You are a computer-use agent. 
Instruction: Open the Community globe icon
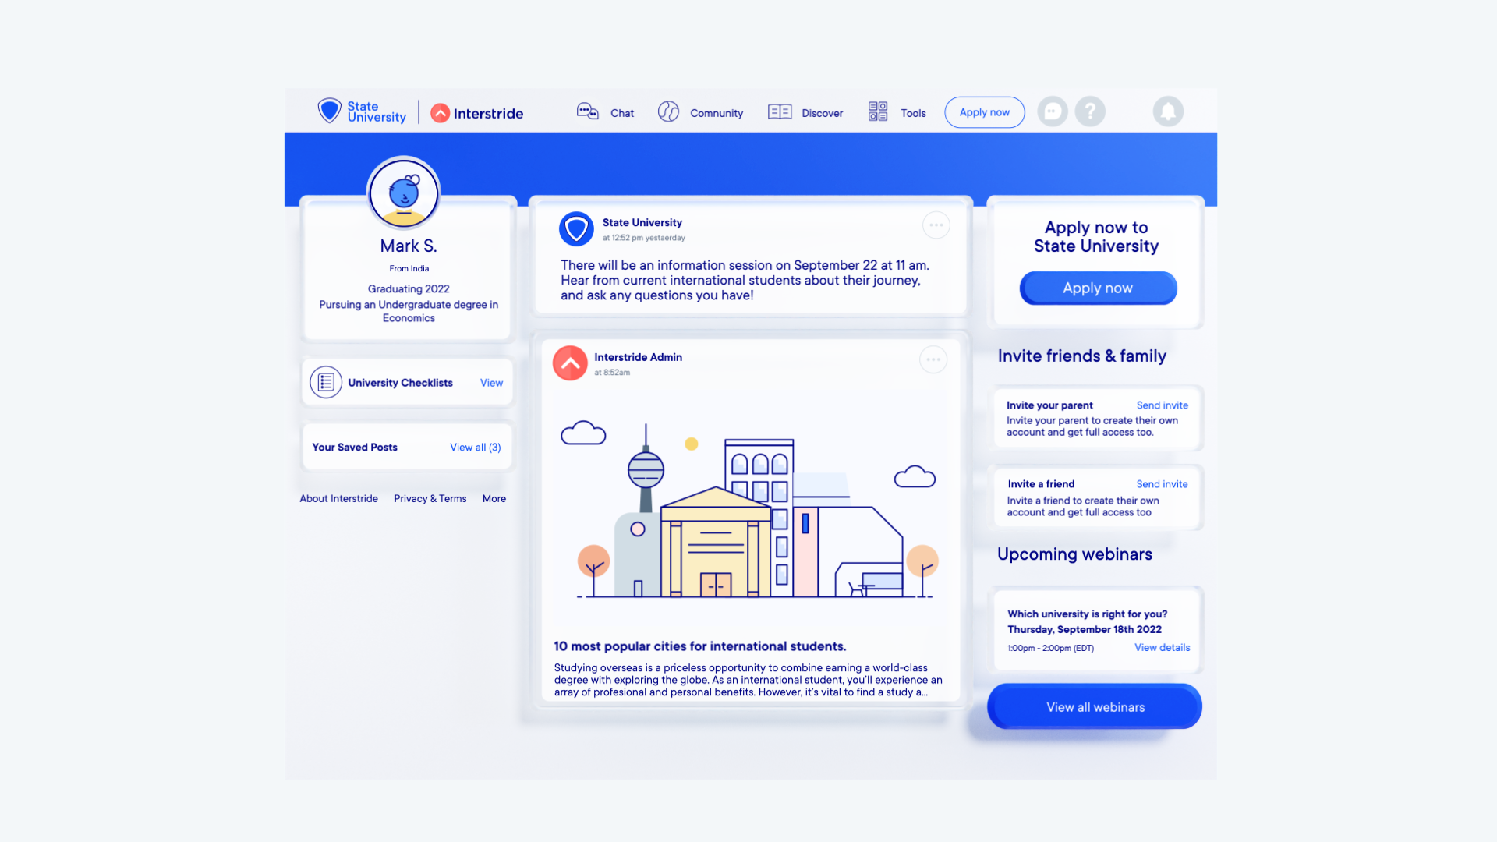(668, 111)
